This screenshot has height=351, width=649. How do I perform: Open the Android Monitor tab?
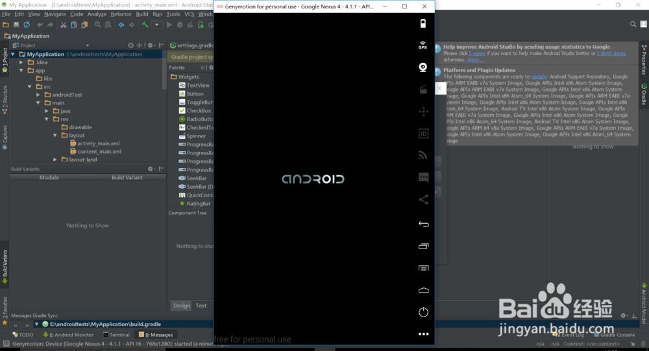tap(68, 335)
